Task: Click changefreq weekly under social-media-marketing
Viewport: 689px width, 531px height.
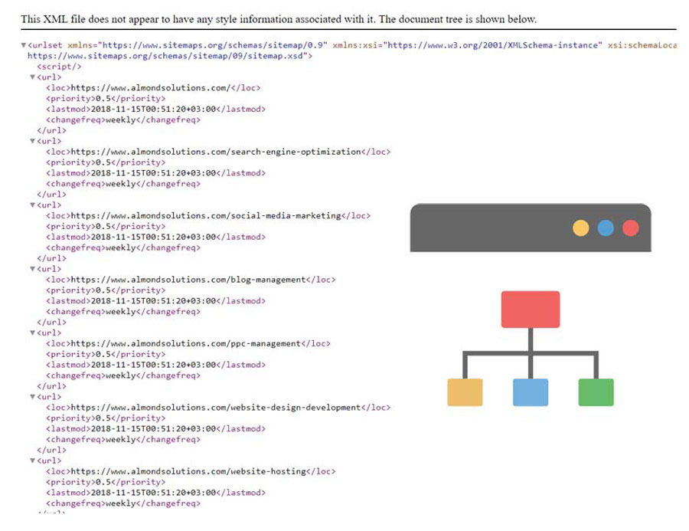Action: [x=123, y=247]
